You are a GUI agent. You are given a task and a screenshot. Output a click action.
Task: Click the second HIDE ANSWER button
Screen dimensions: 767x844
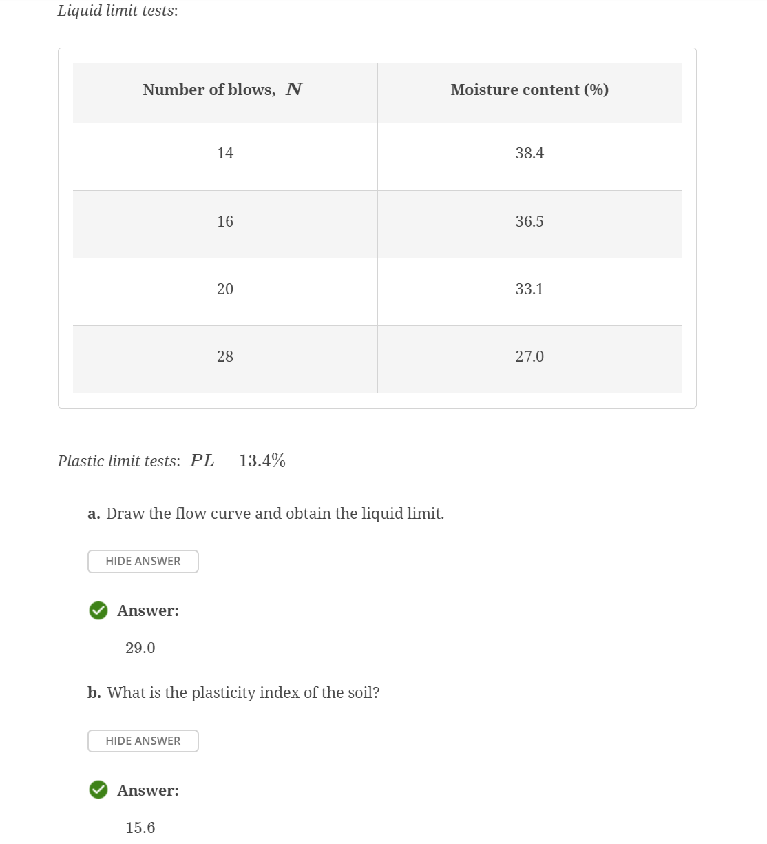(143, 741)
